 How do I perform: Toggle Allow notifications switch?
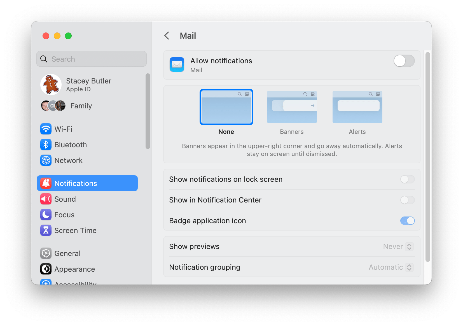pyautogui.click(x=404, y=61)
